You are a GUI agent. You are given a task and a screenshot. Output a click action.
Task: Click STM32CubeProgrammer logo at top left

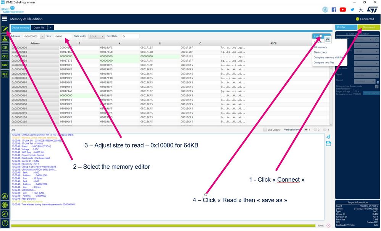[x=12, y=10]
